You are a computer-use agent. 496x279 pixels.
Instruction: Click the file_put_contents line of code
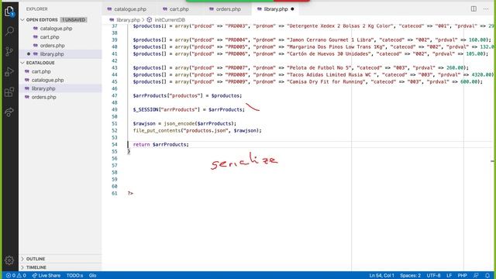[197, 131]
